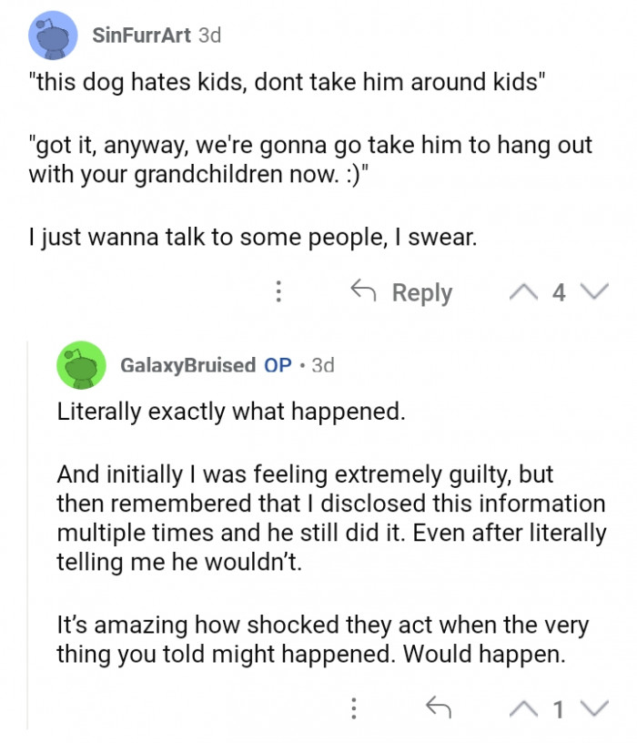Click the vote count 1 on the reply
The image size is (637, 743).
[559, 707]
